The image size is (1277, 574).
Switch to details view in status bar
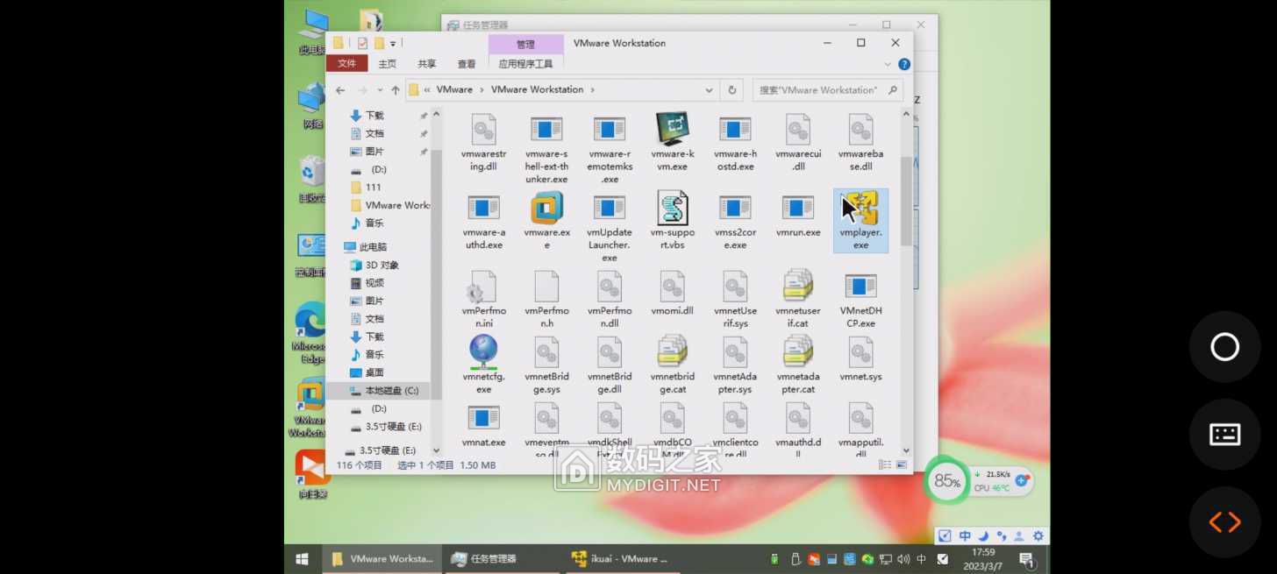887,465
